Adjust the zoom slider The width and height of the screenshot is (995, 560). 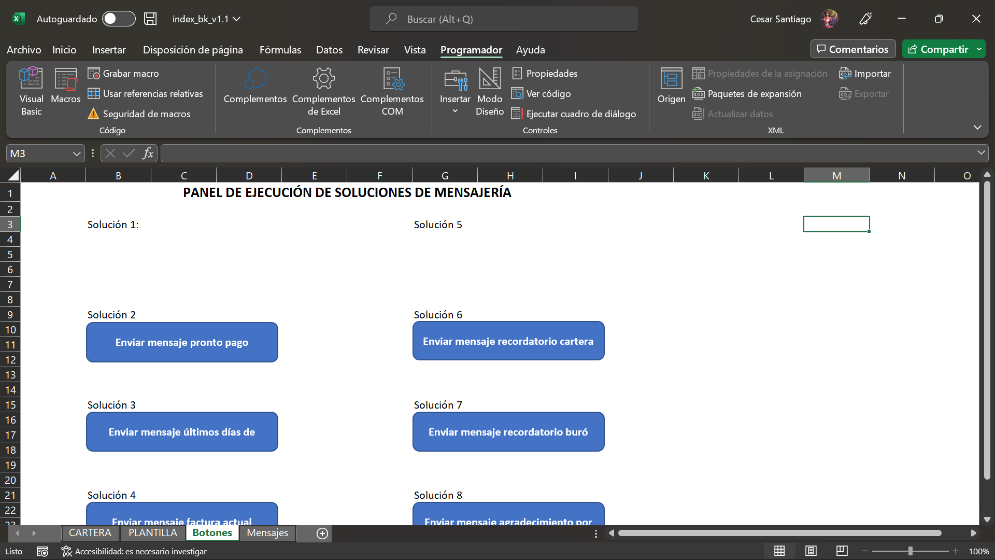coord(911,551)
